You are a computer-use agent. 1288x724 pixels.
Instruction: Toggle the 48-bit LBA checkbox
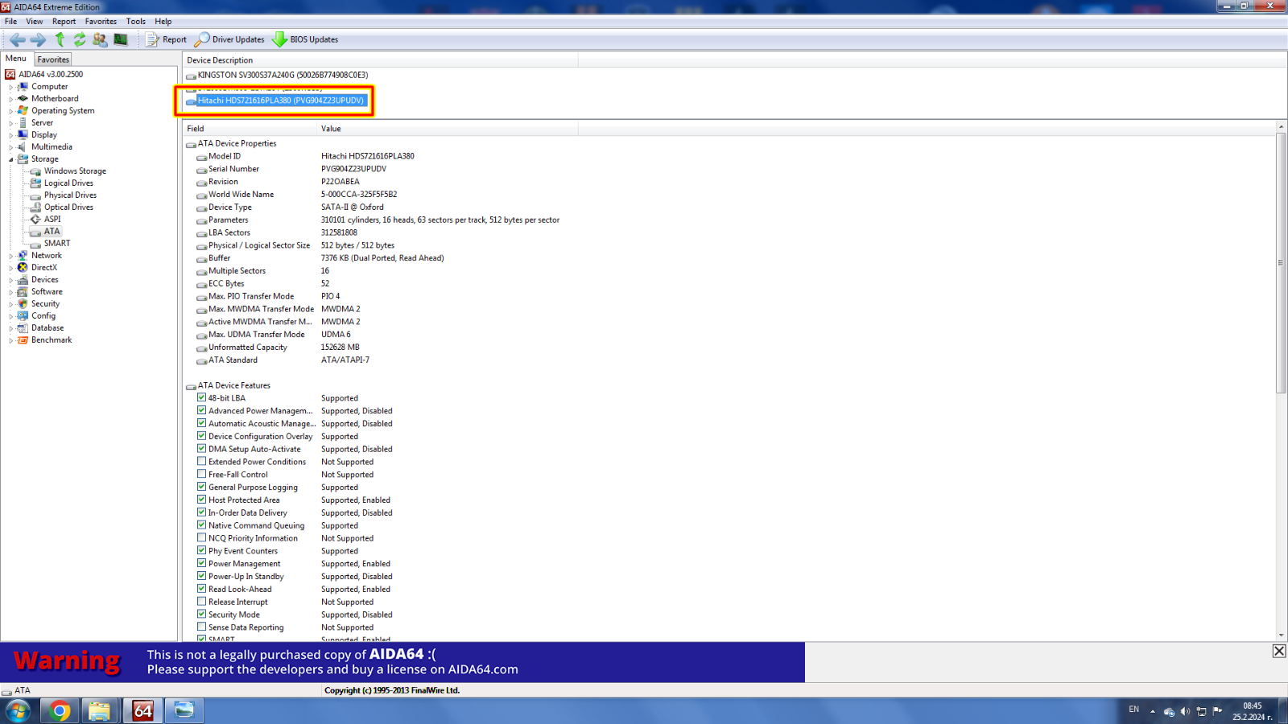201,397
